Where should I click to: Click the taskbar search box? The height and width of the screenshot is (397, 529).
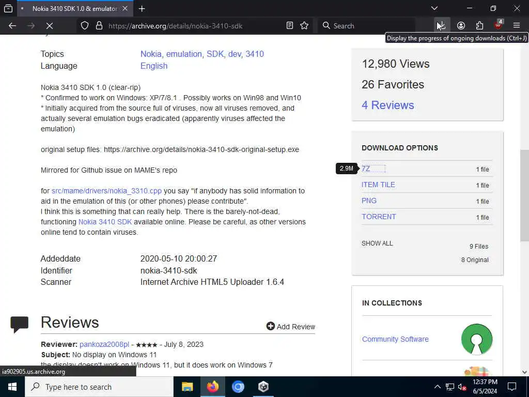coord(99,387)
